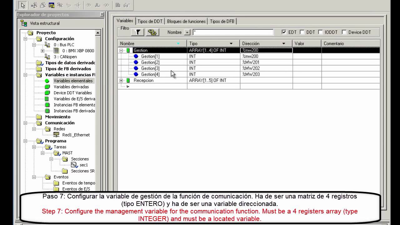Image resolution: width=400 pixels, height=225 pixels.
Task: Click the SR subroutine toolbar icon
Action: (60, 5)
